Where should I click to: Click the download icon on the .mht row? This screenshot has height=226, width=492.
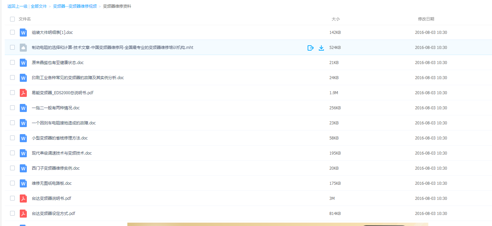[x=321, y=48]
